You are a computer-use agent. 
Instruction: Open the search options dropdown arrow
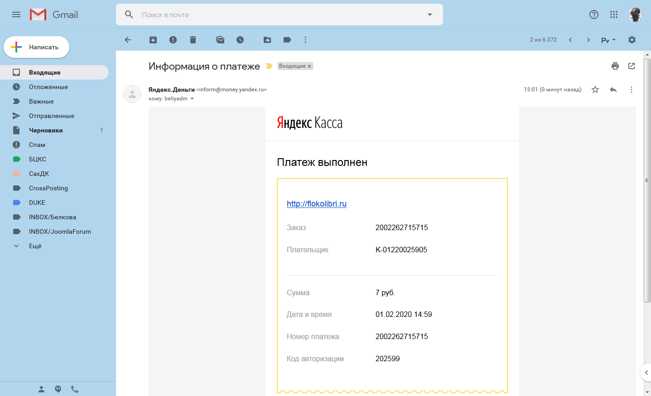click(x=430, y=14)
